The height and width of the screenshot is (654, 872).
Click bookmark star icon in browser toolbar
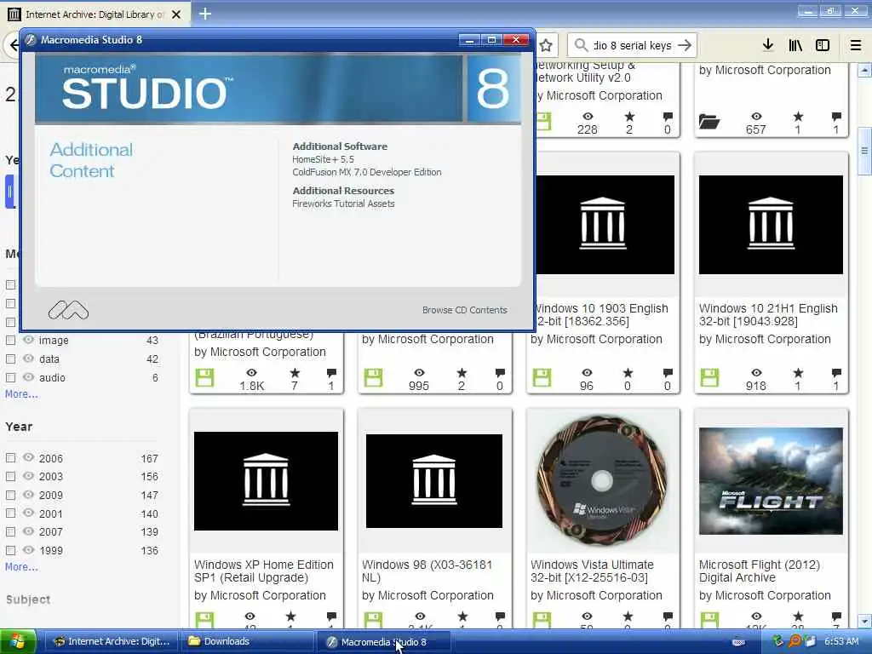click(546, 46)
